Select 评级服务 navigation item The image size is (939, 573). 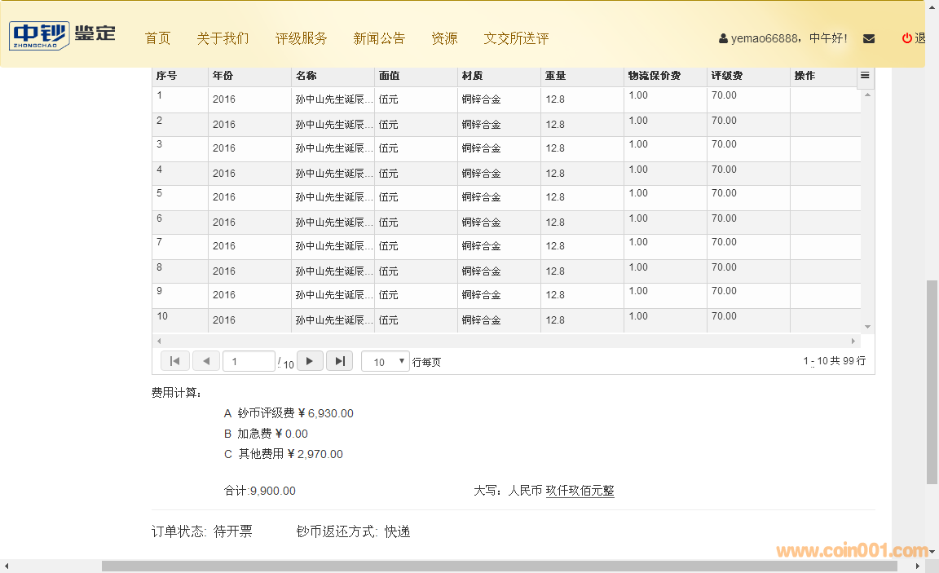[301, 38]
